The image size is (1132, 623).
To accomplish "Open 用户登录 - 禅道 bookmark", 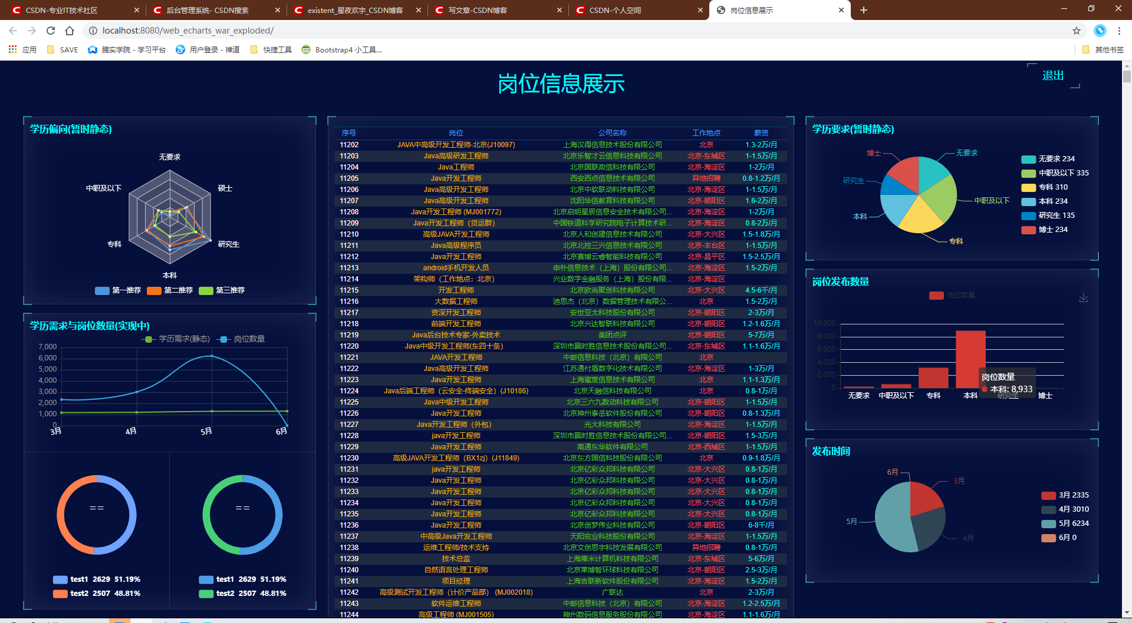I will [208, 50].
